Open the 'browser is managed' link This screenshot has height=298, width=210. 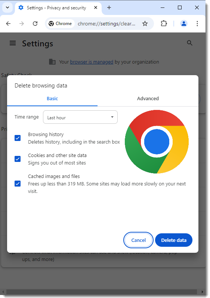point(92,62)
